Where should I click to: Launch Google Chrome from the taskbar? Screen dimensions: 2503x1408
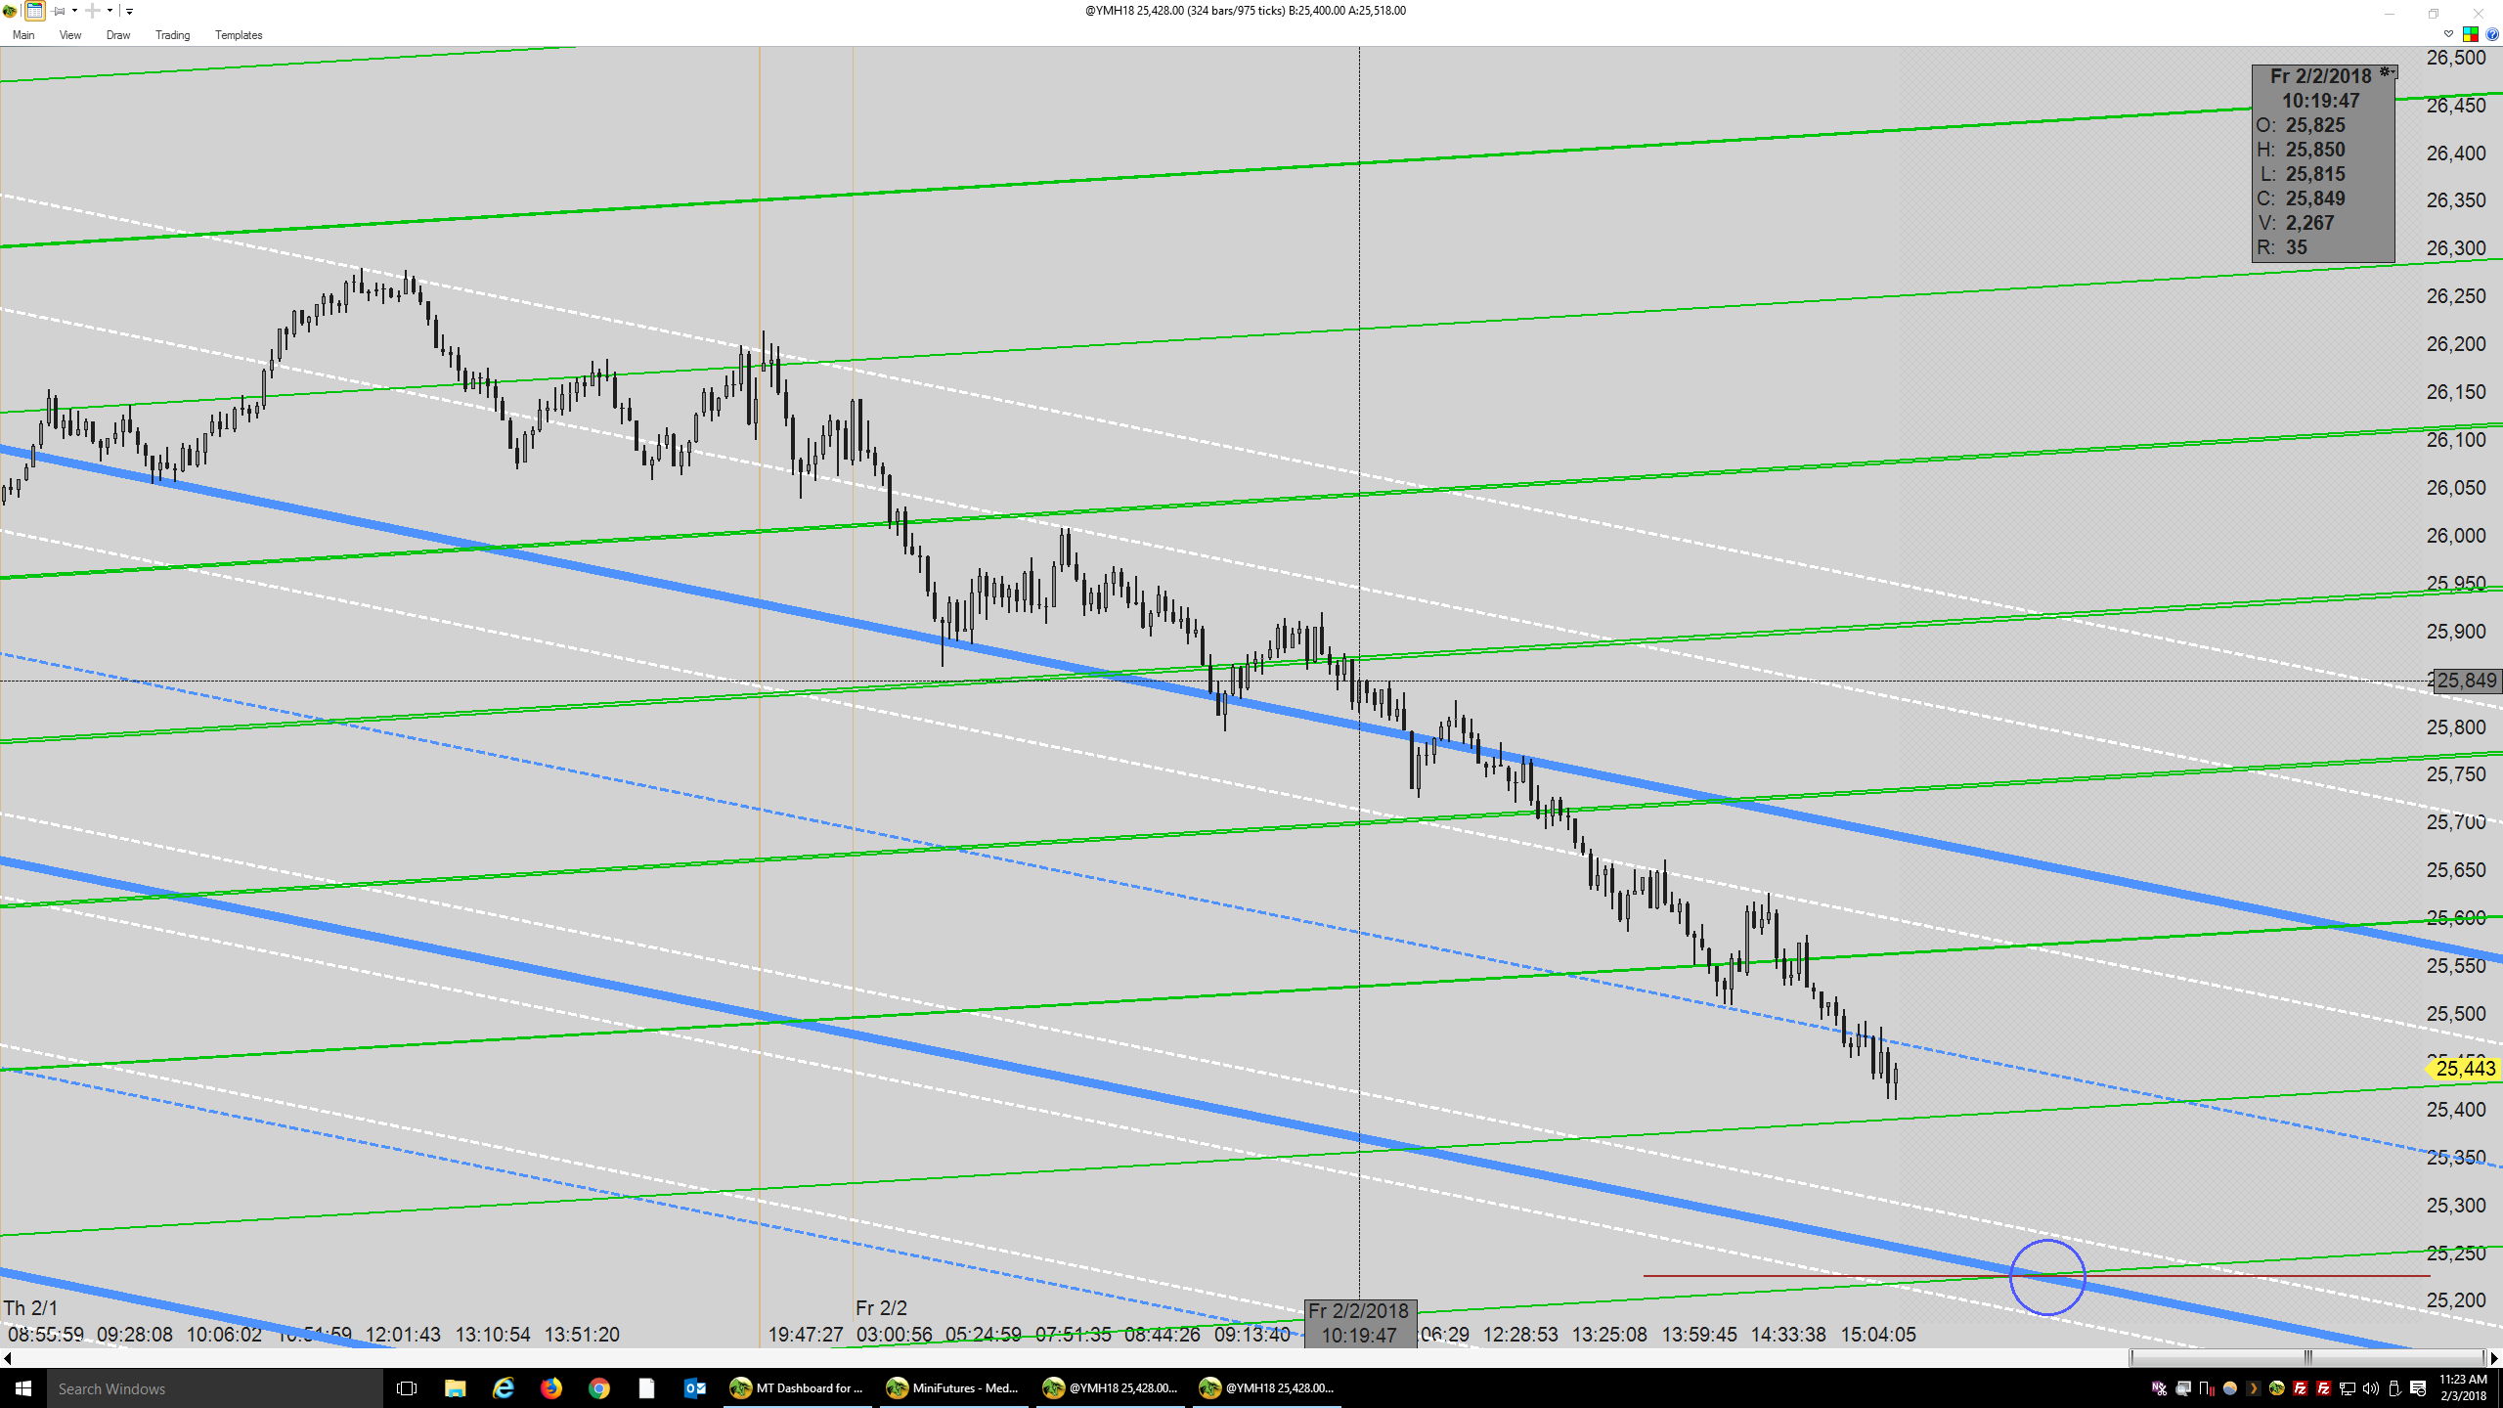pos(598,1388)
